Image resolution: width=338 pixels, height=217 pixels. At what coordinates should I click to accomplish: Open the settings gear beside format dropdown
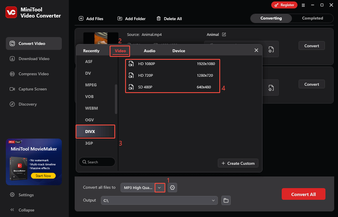(172, 188)
